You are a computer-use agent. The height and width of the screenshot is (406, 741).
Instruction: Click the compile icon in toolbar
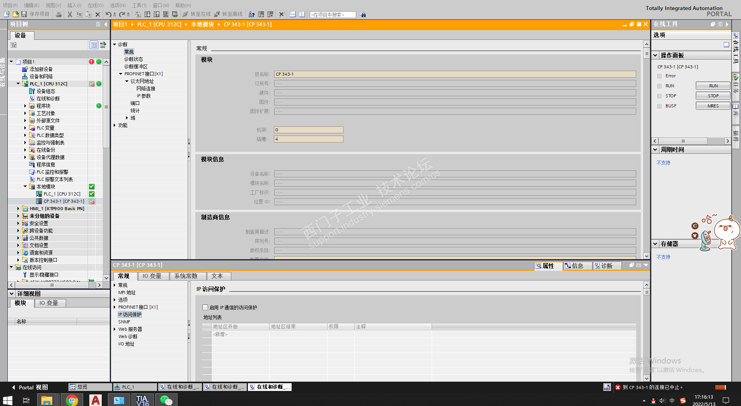(x=138, y=14)
